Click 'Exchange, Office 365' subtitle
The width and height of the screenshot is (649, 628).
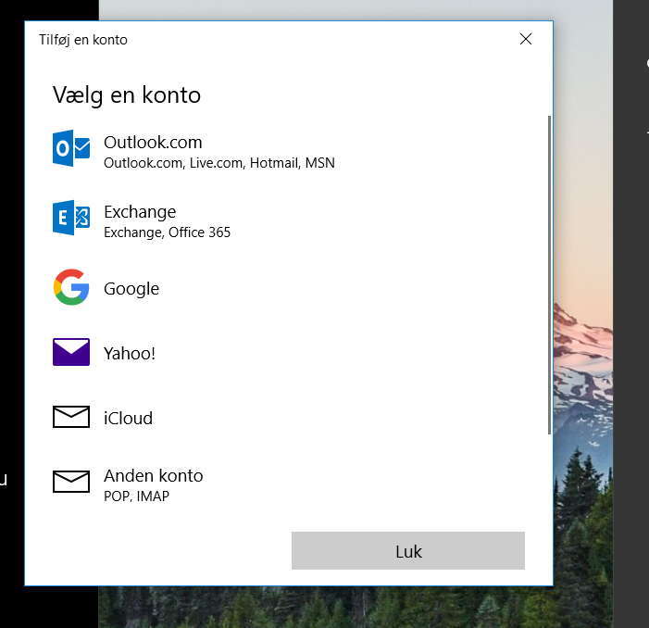[x=167, y=232]
